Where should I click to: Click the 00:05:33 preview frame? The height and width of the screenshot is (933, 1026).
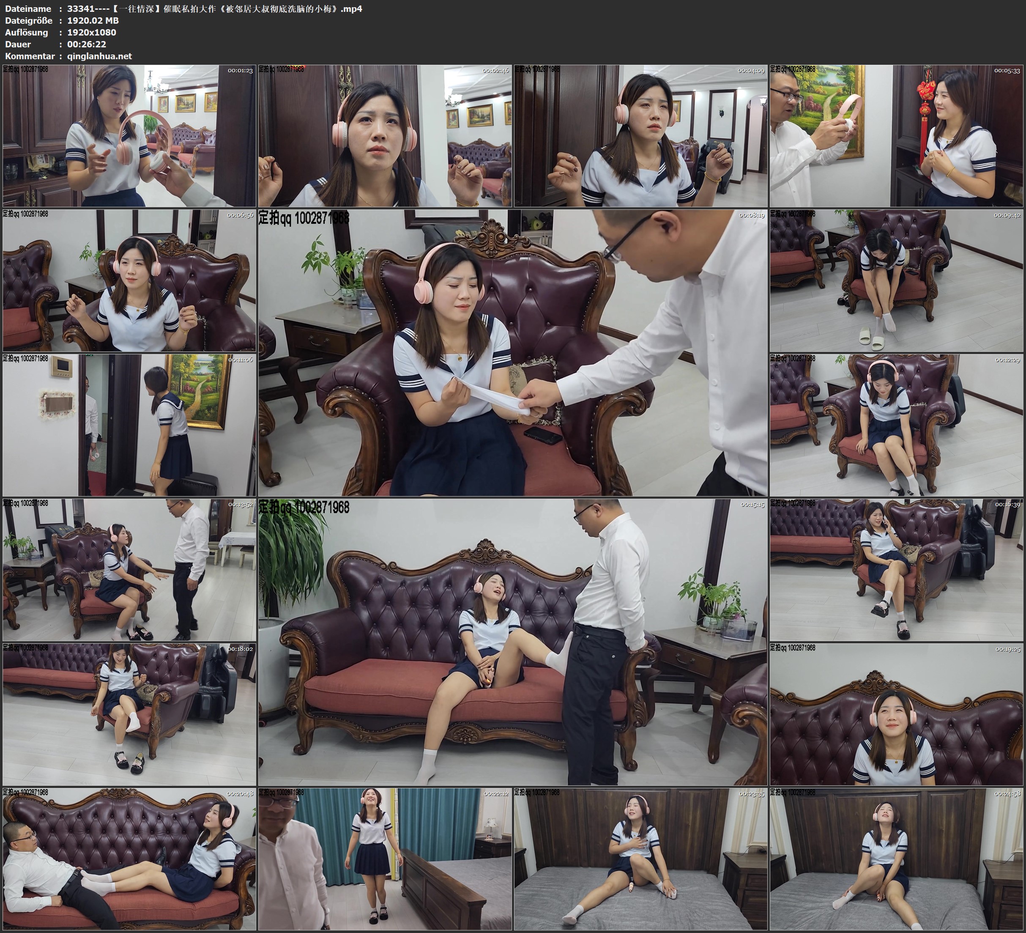point(896,135)
